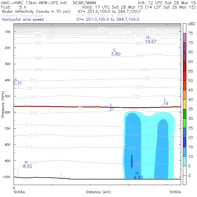Viewport: 197px width, 197px height.
Task: Click the "Pressure (hPa)" axis title
Action: pos(3,104)
